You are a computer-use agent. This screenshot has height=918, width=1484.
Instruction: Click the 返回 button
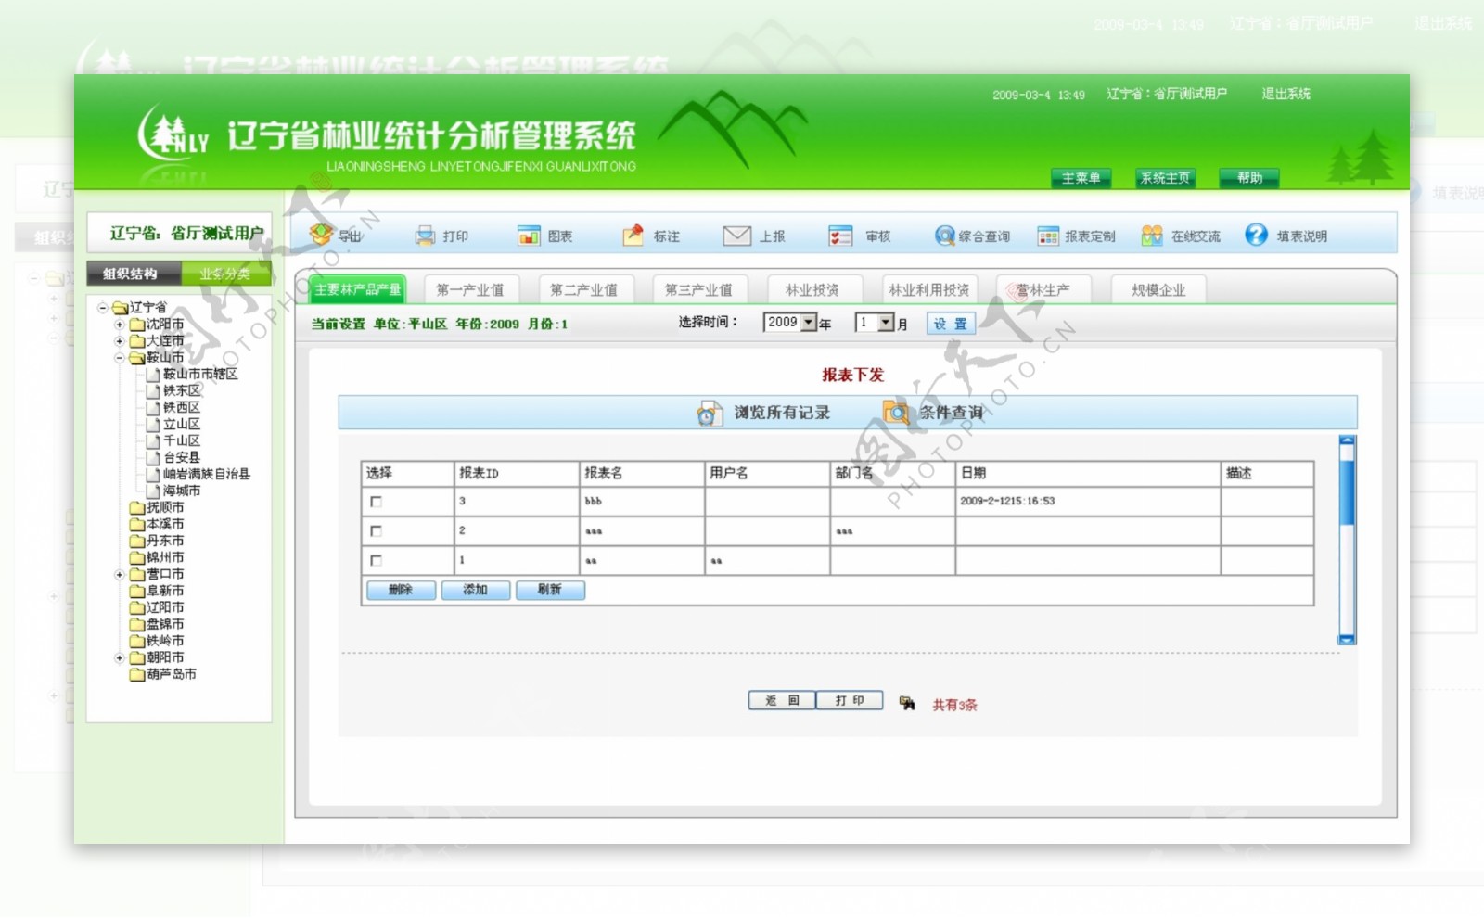[x=782, y=700]
